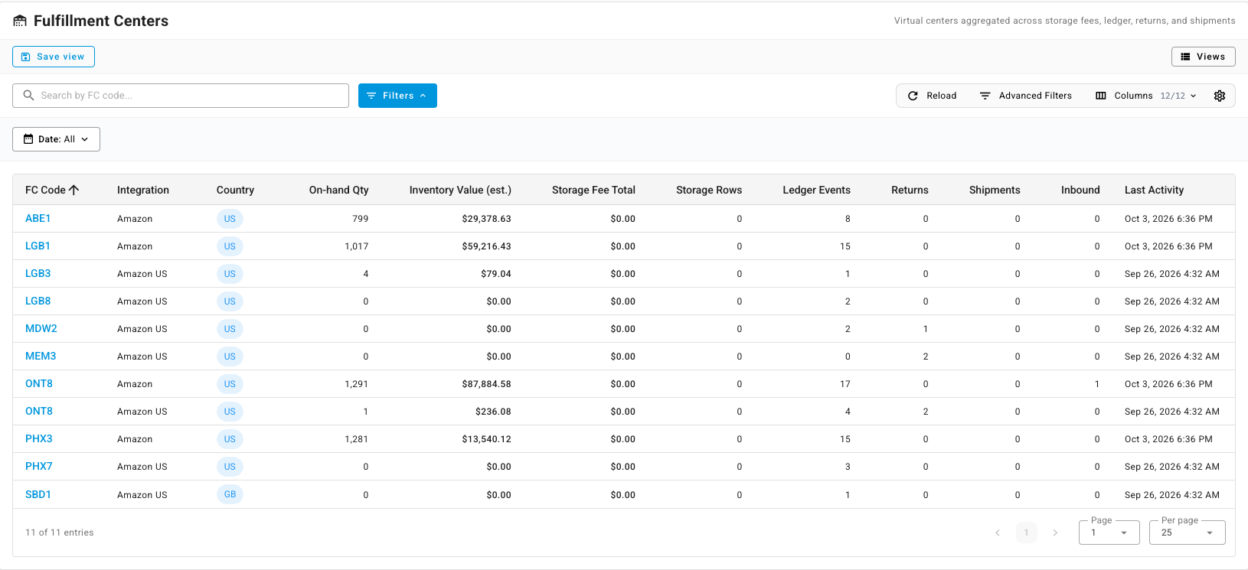Click the magnifier icon in search box
The image size is (1248, 570).
[28, 96]
